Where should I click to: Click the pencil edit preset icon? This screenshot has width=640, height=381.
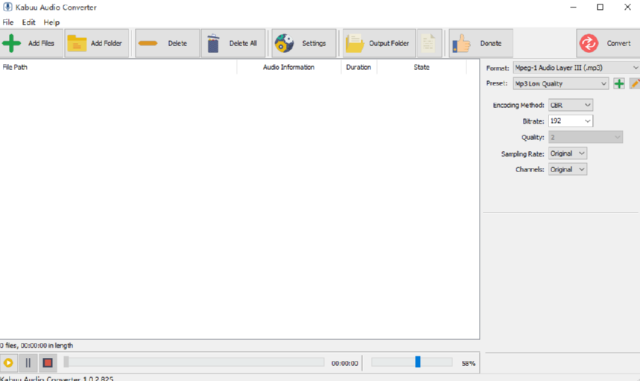[635, 83]
